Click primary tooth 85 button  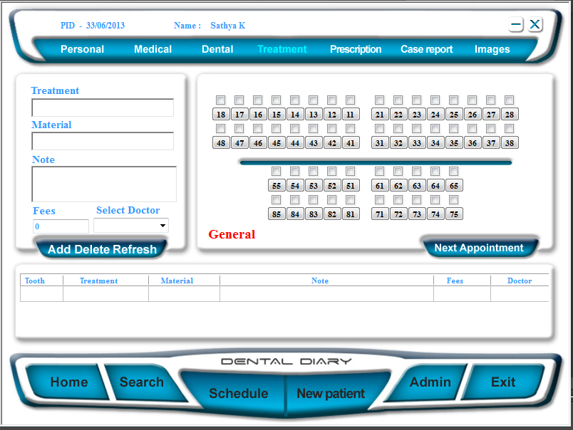(x=277, y=214)
